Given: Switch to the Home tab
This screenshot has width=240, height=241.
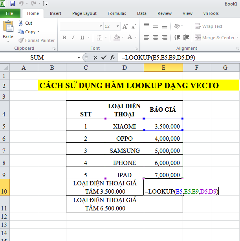Looking at the screenshot, I should [x=33, y=13].
